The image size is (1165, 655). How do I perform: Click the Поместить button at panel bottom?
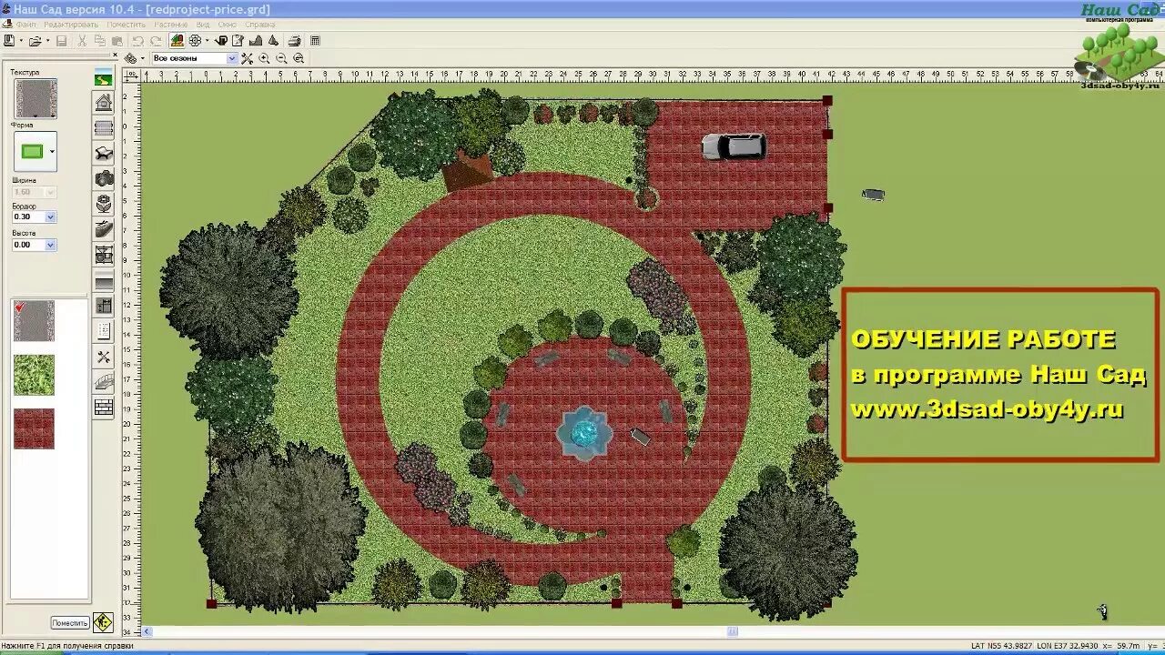(70, 623)
